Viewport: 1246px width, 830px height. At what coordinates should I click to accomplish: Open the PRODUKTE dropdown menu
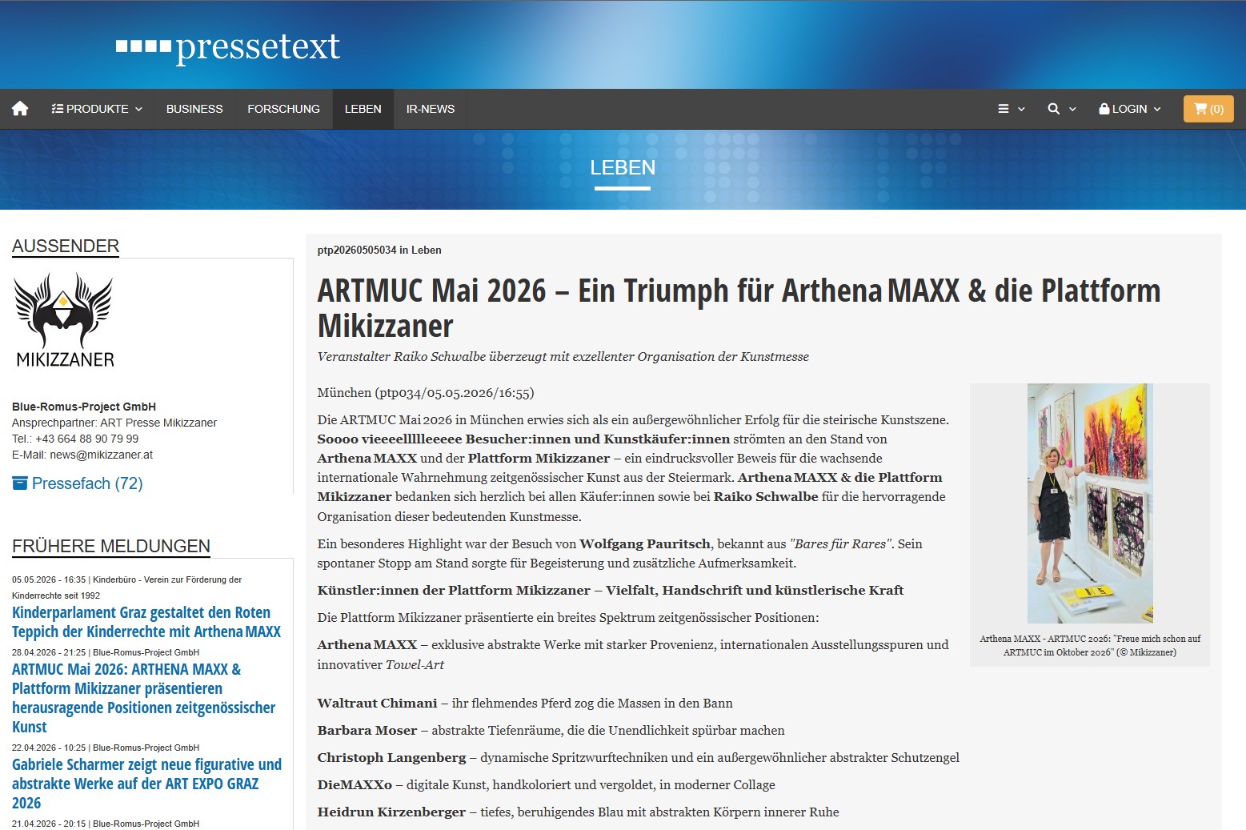point(97,109)
